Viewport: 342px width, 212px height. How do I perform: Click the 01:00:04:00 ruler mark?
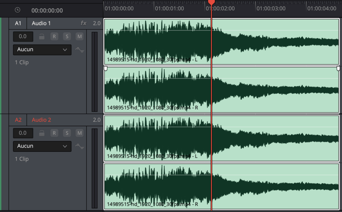tap(322, 8)
